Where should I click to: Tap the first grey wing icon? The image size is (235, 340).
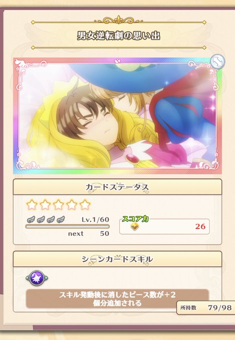31,219
